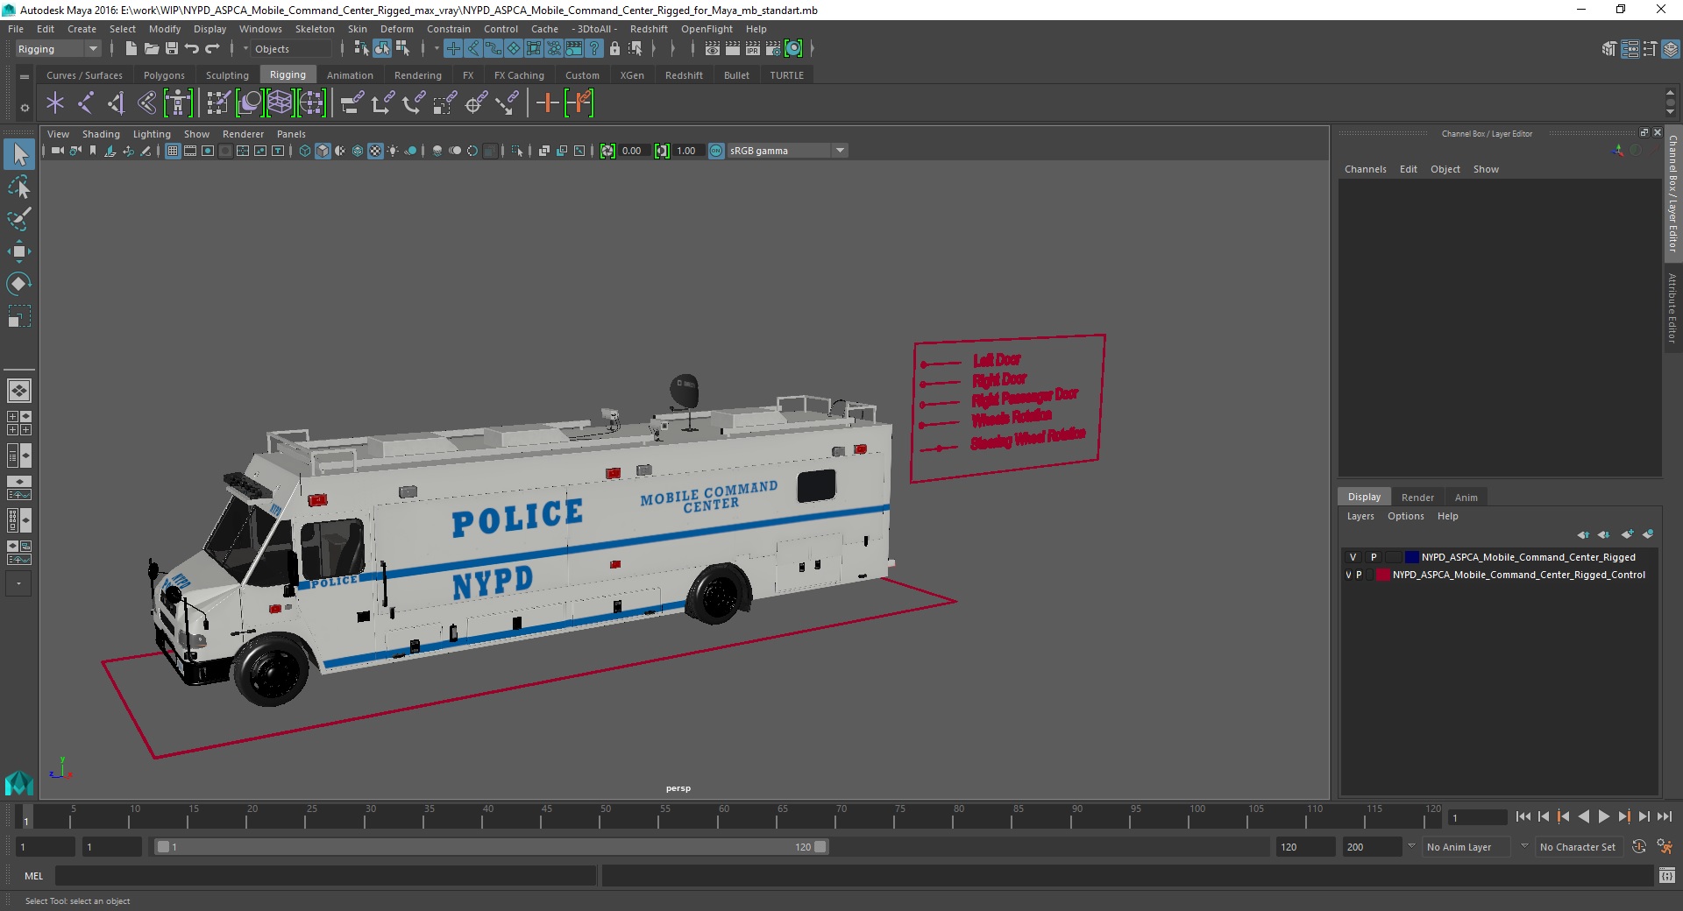Click the Parent Constraint shelf icon
This screenshot has height=911, width=1683.
pyautogui.click(x=352, y=103)
